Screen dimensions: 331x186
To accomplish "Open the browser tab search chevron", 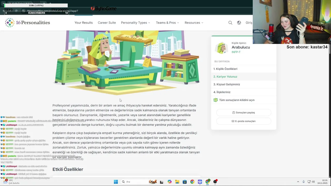I will (3, 4).
